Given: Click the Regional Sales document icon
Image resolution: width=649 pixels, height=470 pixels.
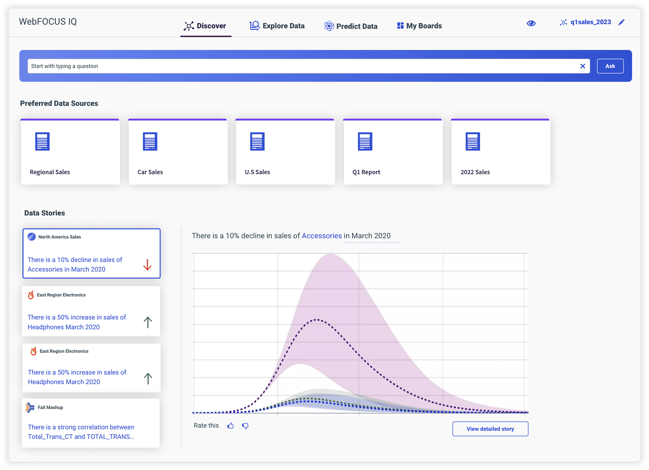Looking at the screenshot, I should (42, 141).
